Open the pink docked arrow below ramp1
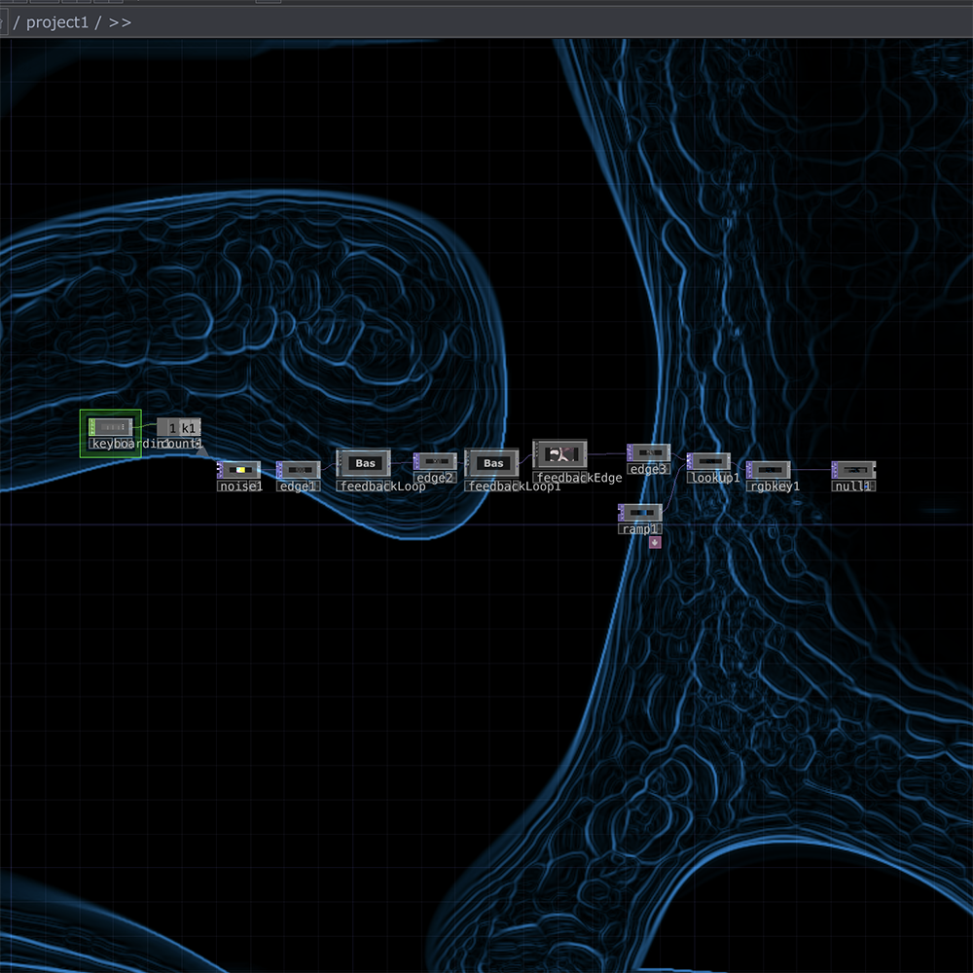This screenshot has width=973, height=973. [x=655, y=542]
